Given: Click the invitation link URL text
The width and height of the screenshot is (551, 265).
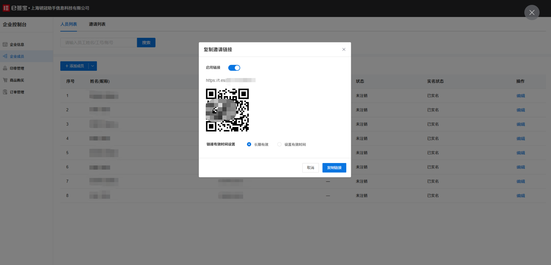Looking at the screenshot, I should [x=231, y=80].
